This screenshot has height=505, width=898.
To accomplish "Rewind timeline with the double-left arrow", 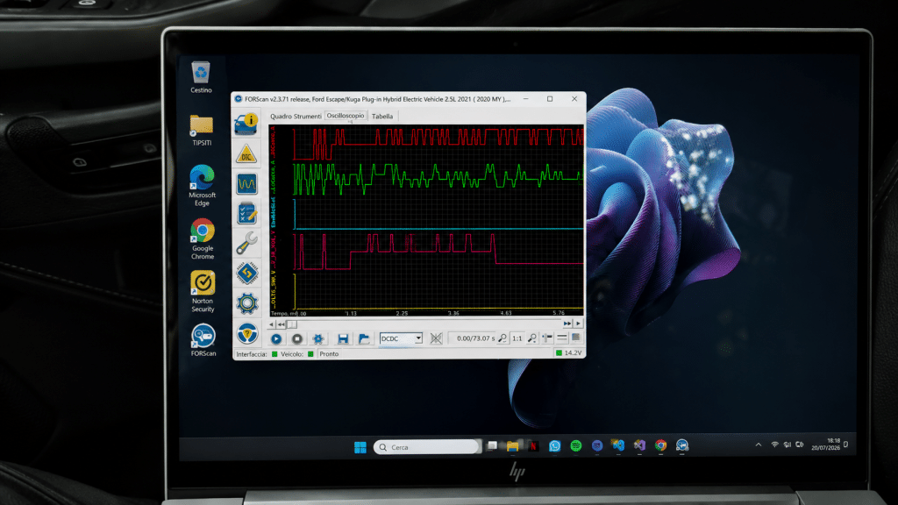I will coord(281,324).
